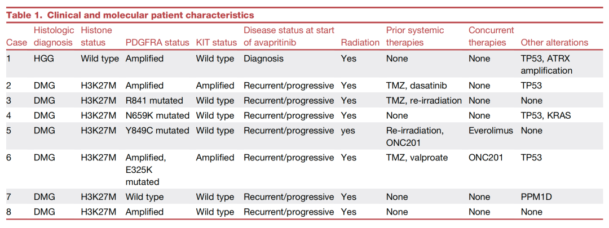Click the HGG diagnosis cell
Viewport: 609px width, 228px height.
[x=45, y=59]
